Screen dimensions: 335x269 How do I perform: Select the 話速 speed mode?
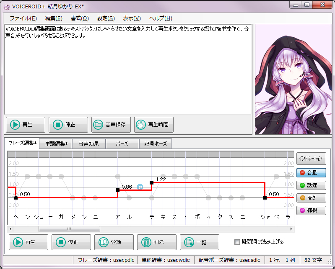point(311,185)
